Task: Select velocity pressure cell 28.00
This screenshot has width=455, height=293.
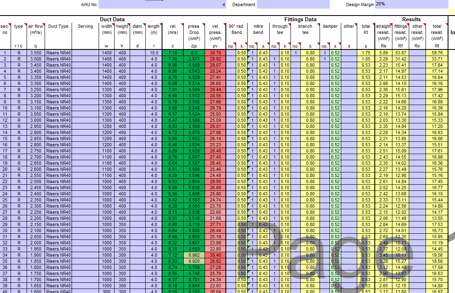Action: (215, 181)
